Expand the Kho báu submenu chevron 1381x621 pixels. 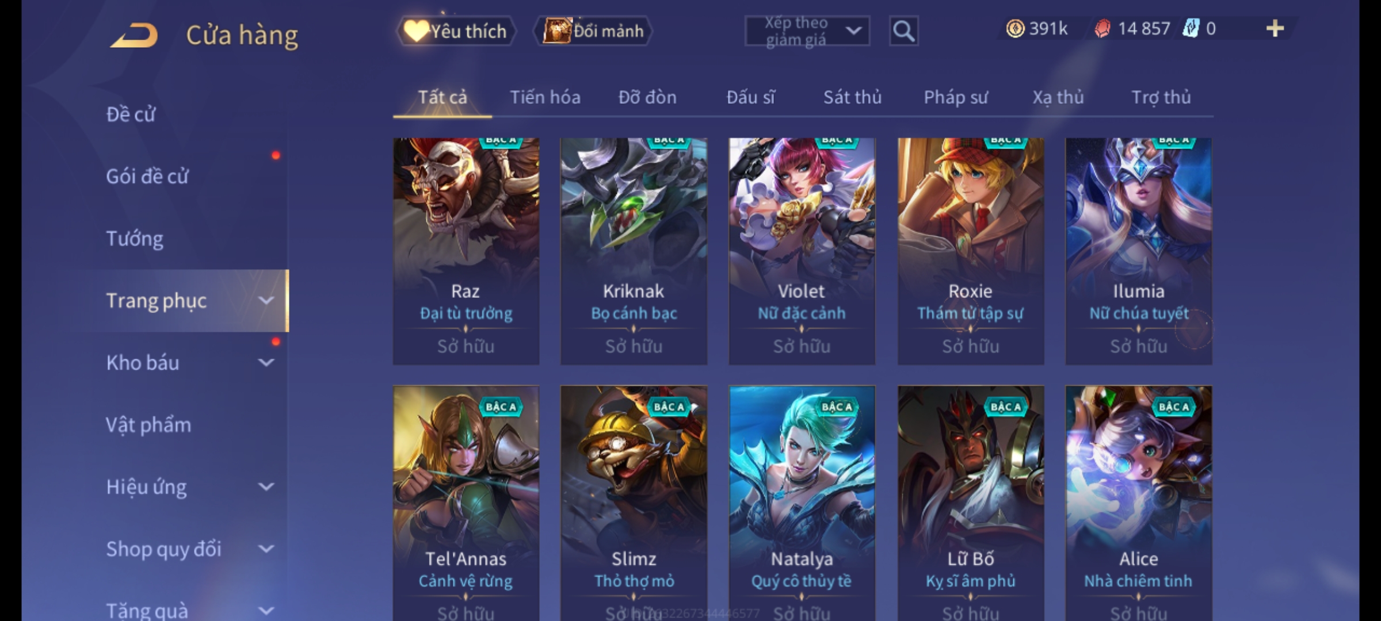(266, 363)
